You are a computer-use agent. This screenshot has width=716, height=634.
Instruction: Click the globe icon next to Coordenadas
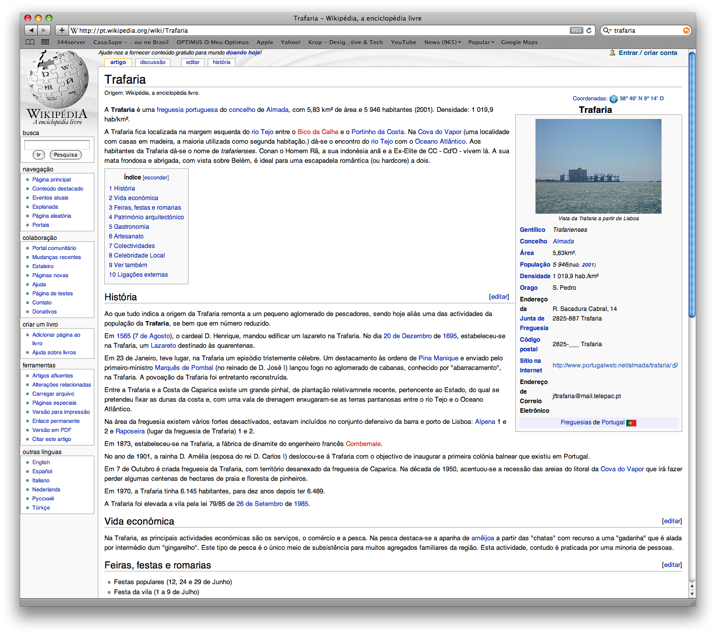coord(613,99)
